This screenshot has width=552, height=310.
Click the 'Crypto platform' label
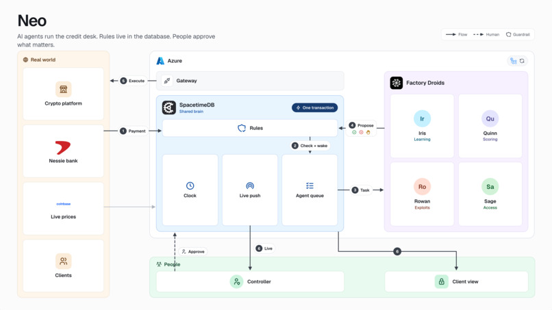(64, 103)
